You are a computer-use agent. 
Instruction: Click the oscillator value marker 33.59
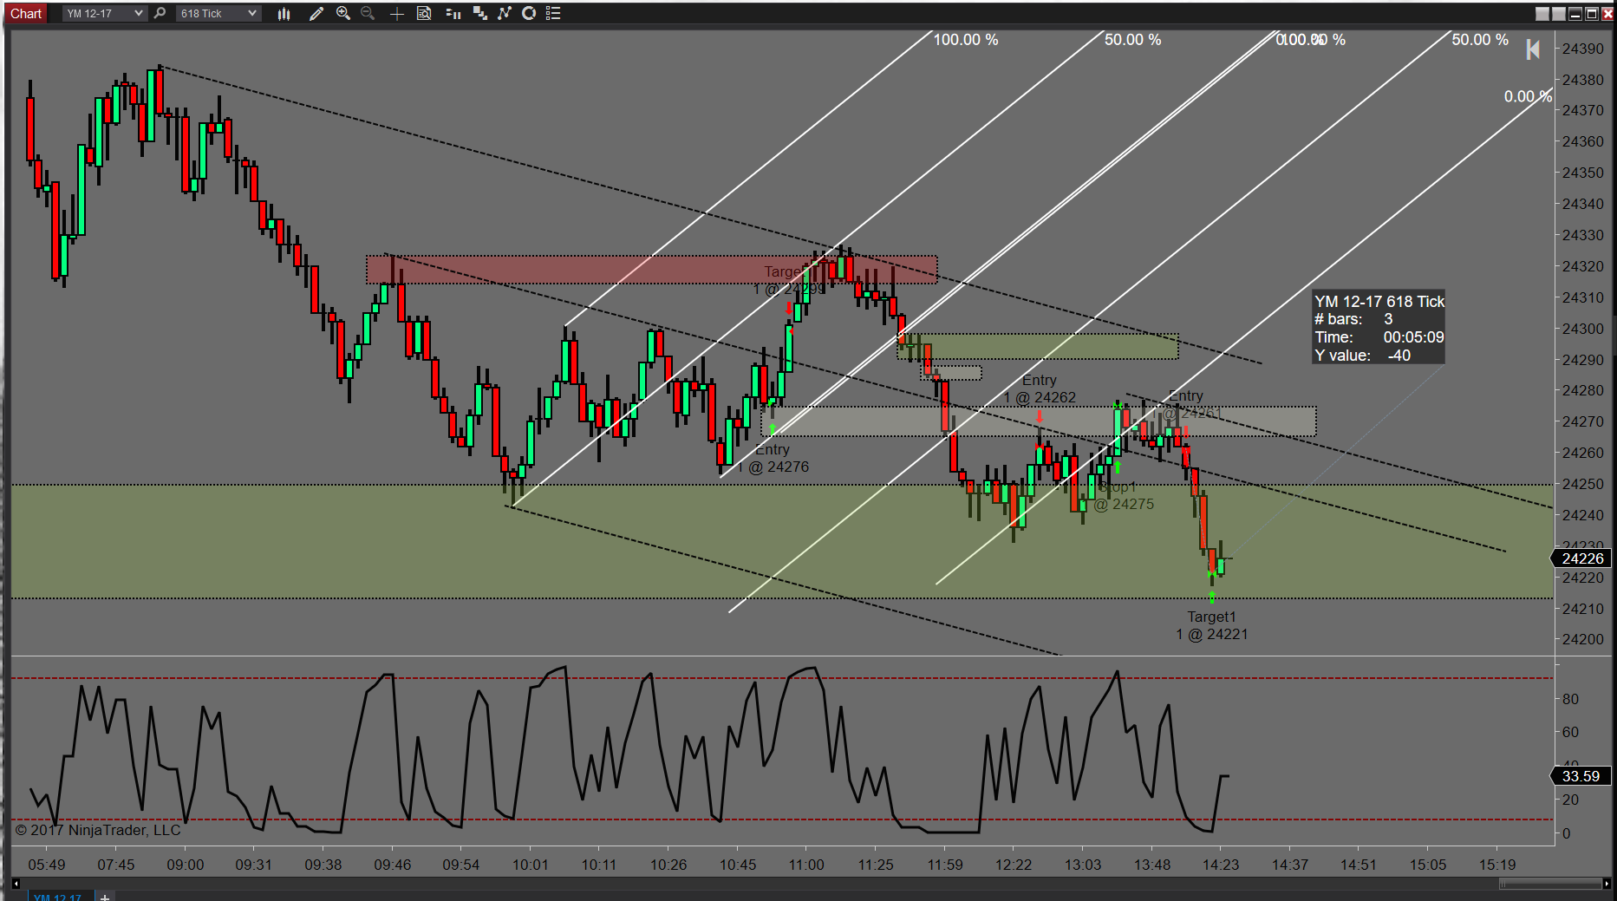click(1581, 776)
